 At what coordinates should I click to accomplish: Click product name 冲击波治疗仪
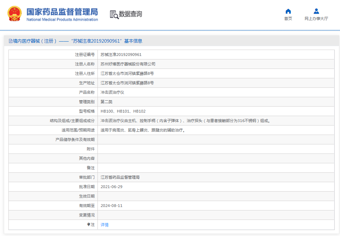pos(112,92)
